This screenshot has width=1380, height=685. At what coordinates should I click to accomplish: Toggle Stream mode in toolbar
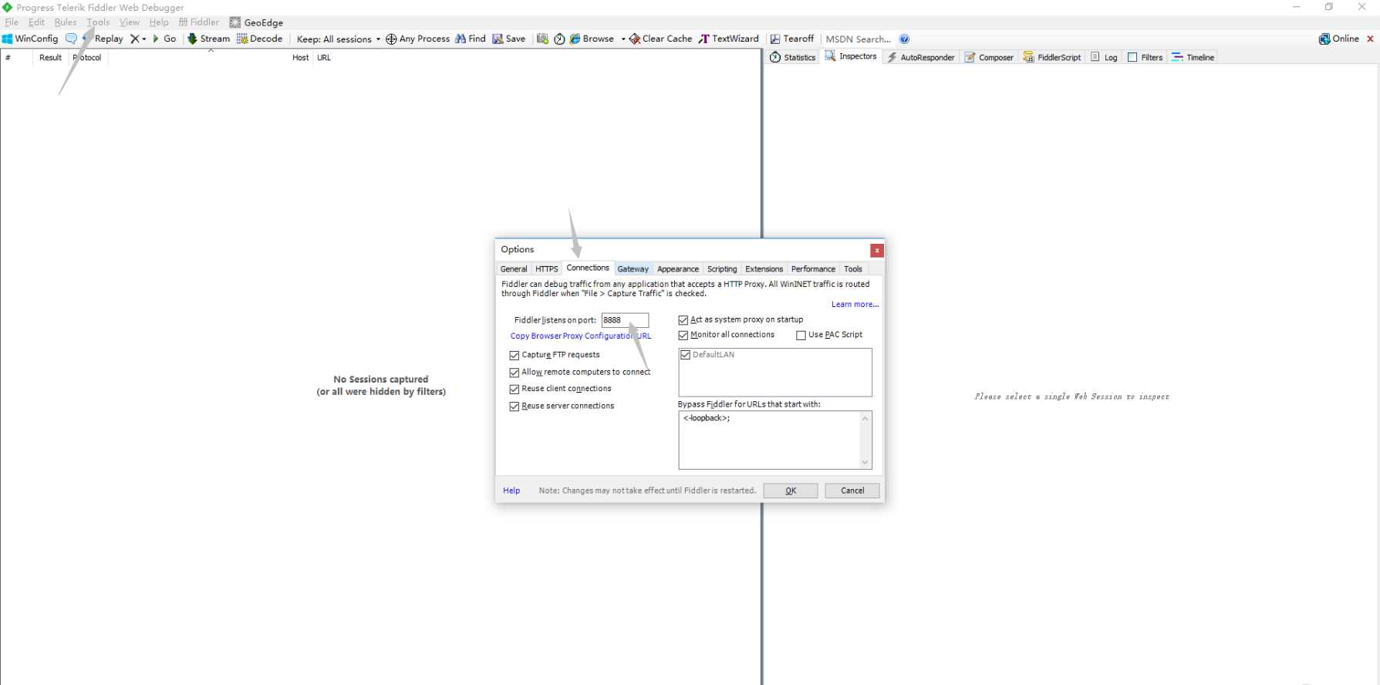208,39
